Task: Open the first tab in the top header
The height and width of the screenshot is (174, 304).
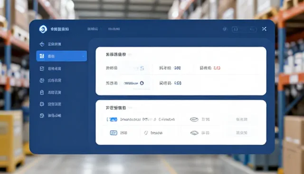Action: (x=93, y=29)
